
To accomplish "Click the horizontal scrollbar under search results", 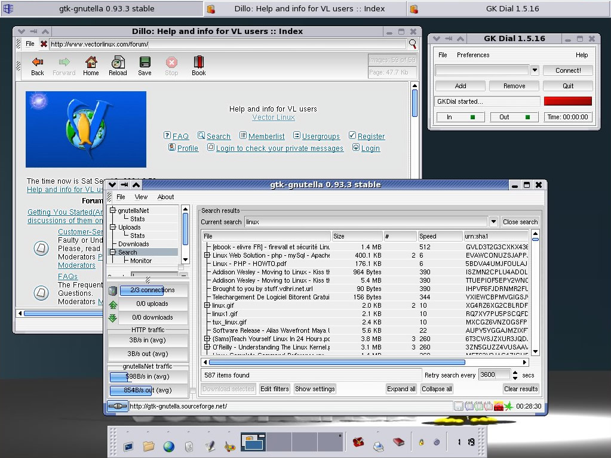I will pyautogui.click(x=336, y=362).
